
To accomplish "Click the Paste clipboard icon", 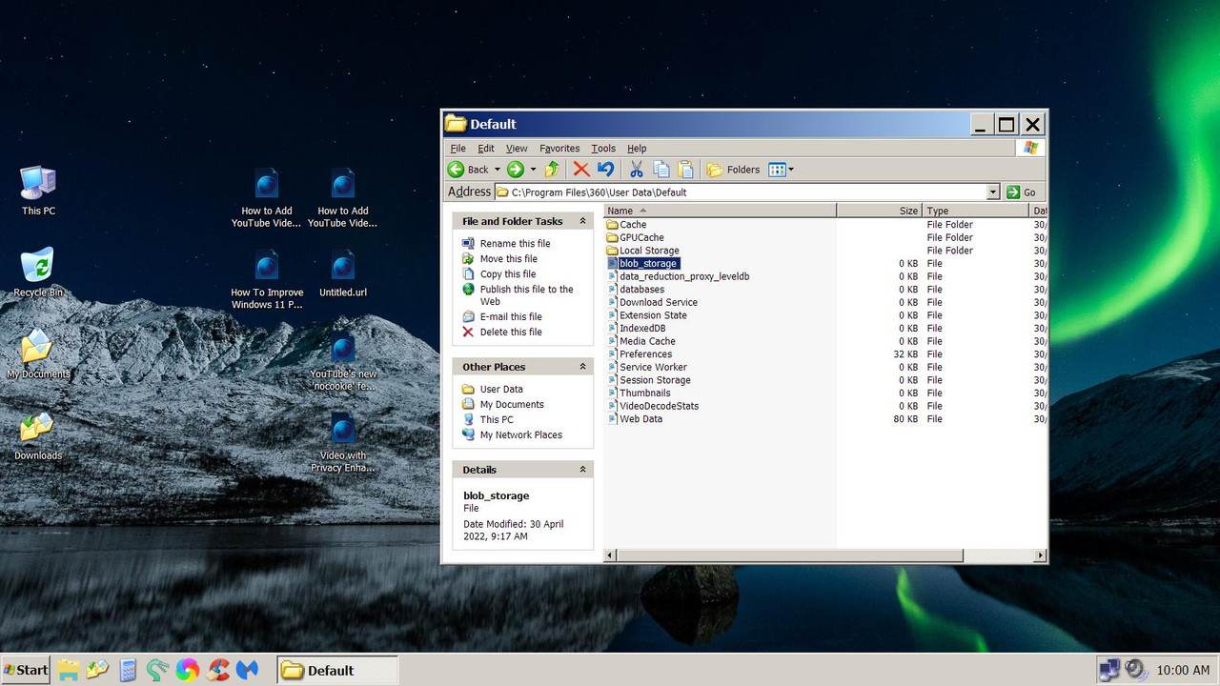I will 685,170.
